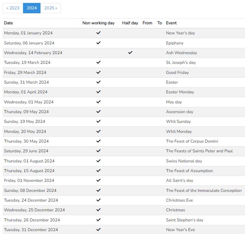245x234 pixels.
Task: Click the checkmark for New Year's Eve
Action: point(99,229)
